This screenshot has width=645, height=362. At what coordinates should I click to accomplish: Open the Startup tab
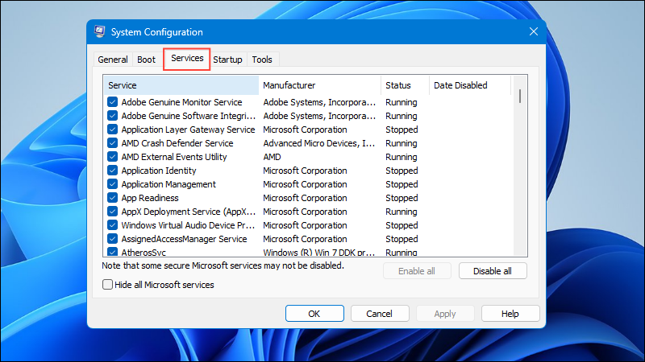[228, 60]
